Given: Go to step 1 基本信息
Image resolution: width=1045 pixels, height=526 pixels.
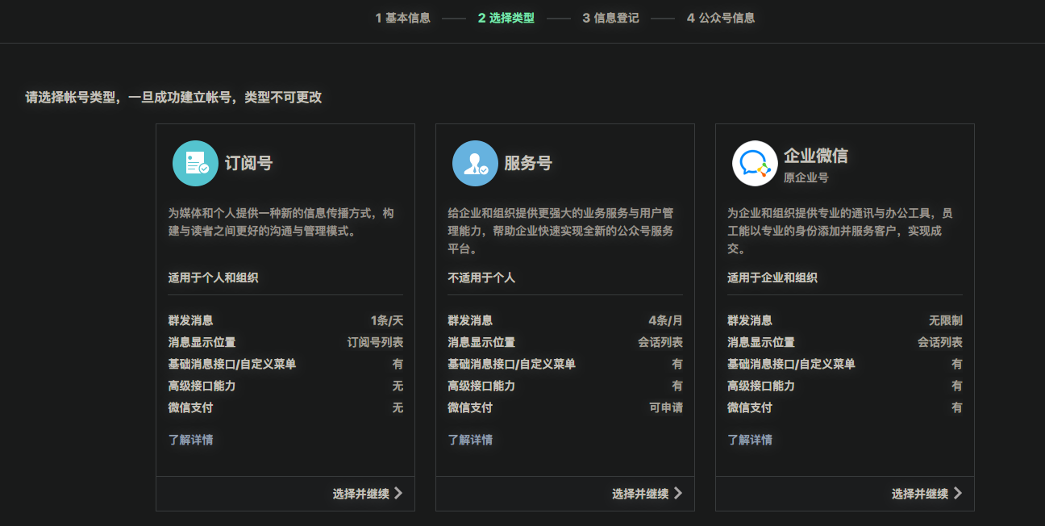Looking at the screenshot, I should pyautogui.click(x=402, y=18).
